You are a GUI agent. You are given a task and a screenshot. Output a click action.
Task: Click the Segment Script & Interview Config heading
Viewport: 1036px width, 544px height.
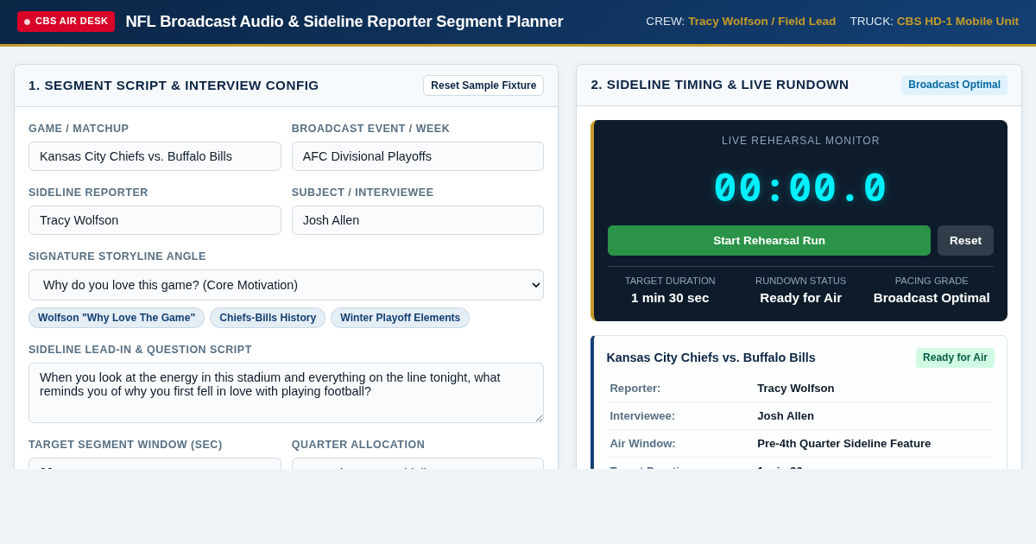(174, 85)
